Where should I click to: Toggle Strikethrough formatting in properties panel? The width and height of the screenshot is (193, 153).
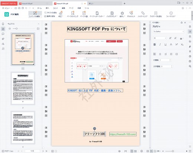coord(171,44)
